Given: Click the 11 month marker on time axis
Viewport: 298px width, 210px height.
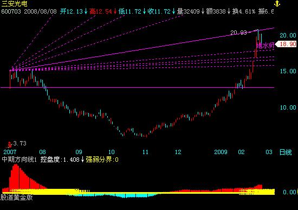Looking at the screenshot, I should [x=145, y=152].
